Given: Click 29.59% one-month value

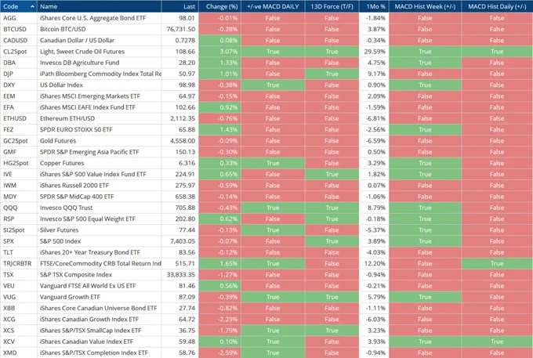Looking at the screenshot, I should (374, 52).
